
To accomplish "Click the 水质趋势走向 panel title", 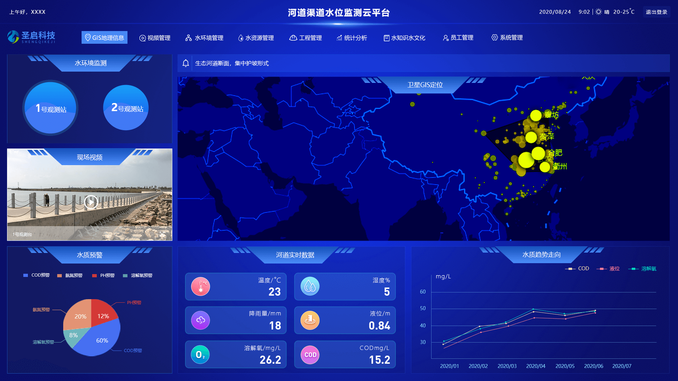I will [x=542, y=255].
